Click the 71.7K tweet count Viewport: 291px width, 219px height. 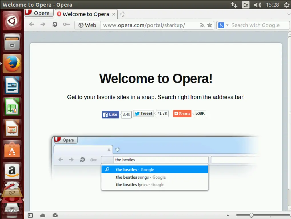162,113
